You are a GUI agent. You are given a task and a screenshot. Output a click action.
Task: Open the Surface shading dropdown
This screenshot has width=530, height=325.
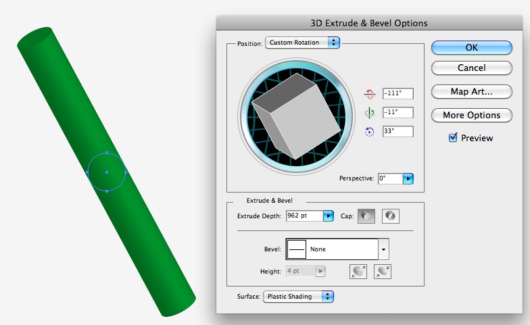pos(299,297)
